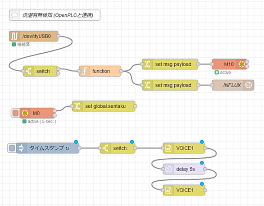Click the upper switch node's second output port

point(58,73)
